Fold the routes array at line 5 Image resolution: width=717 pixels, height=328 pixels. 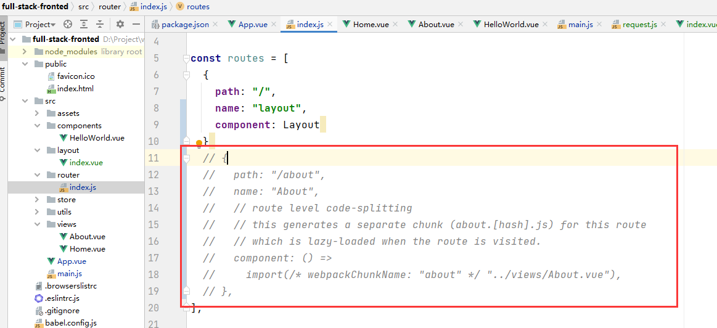tap(186, 58)
